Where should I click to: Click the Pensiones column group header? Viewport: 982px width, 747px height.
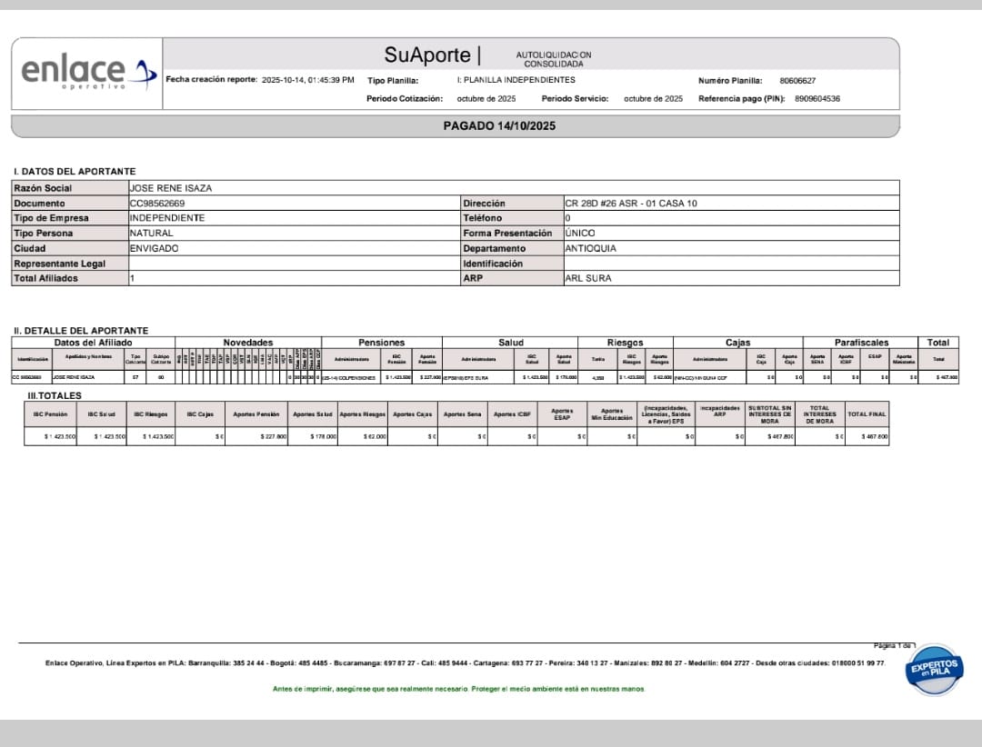382,343
